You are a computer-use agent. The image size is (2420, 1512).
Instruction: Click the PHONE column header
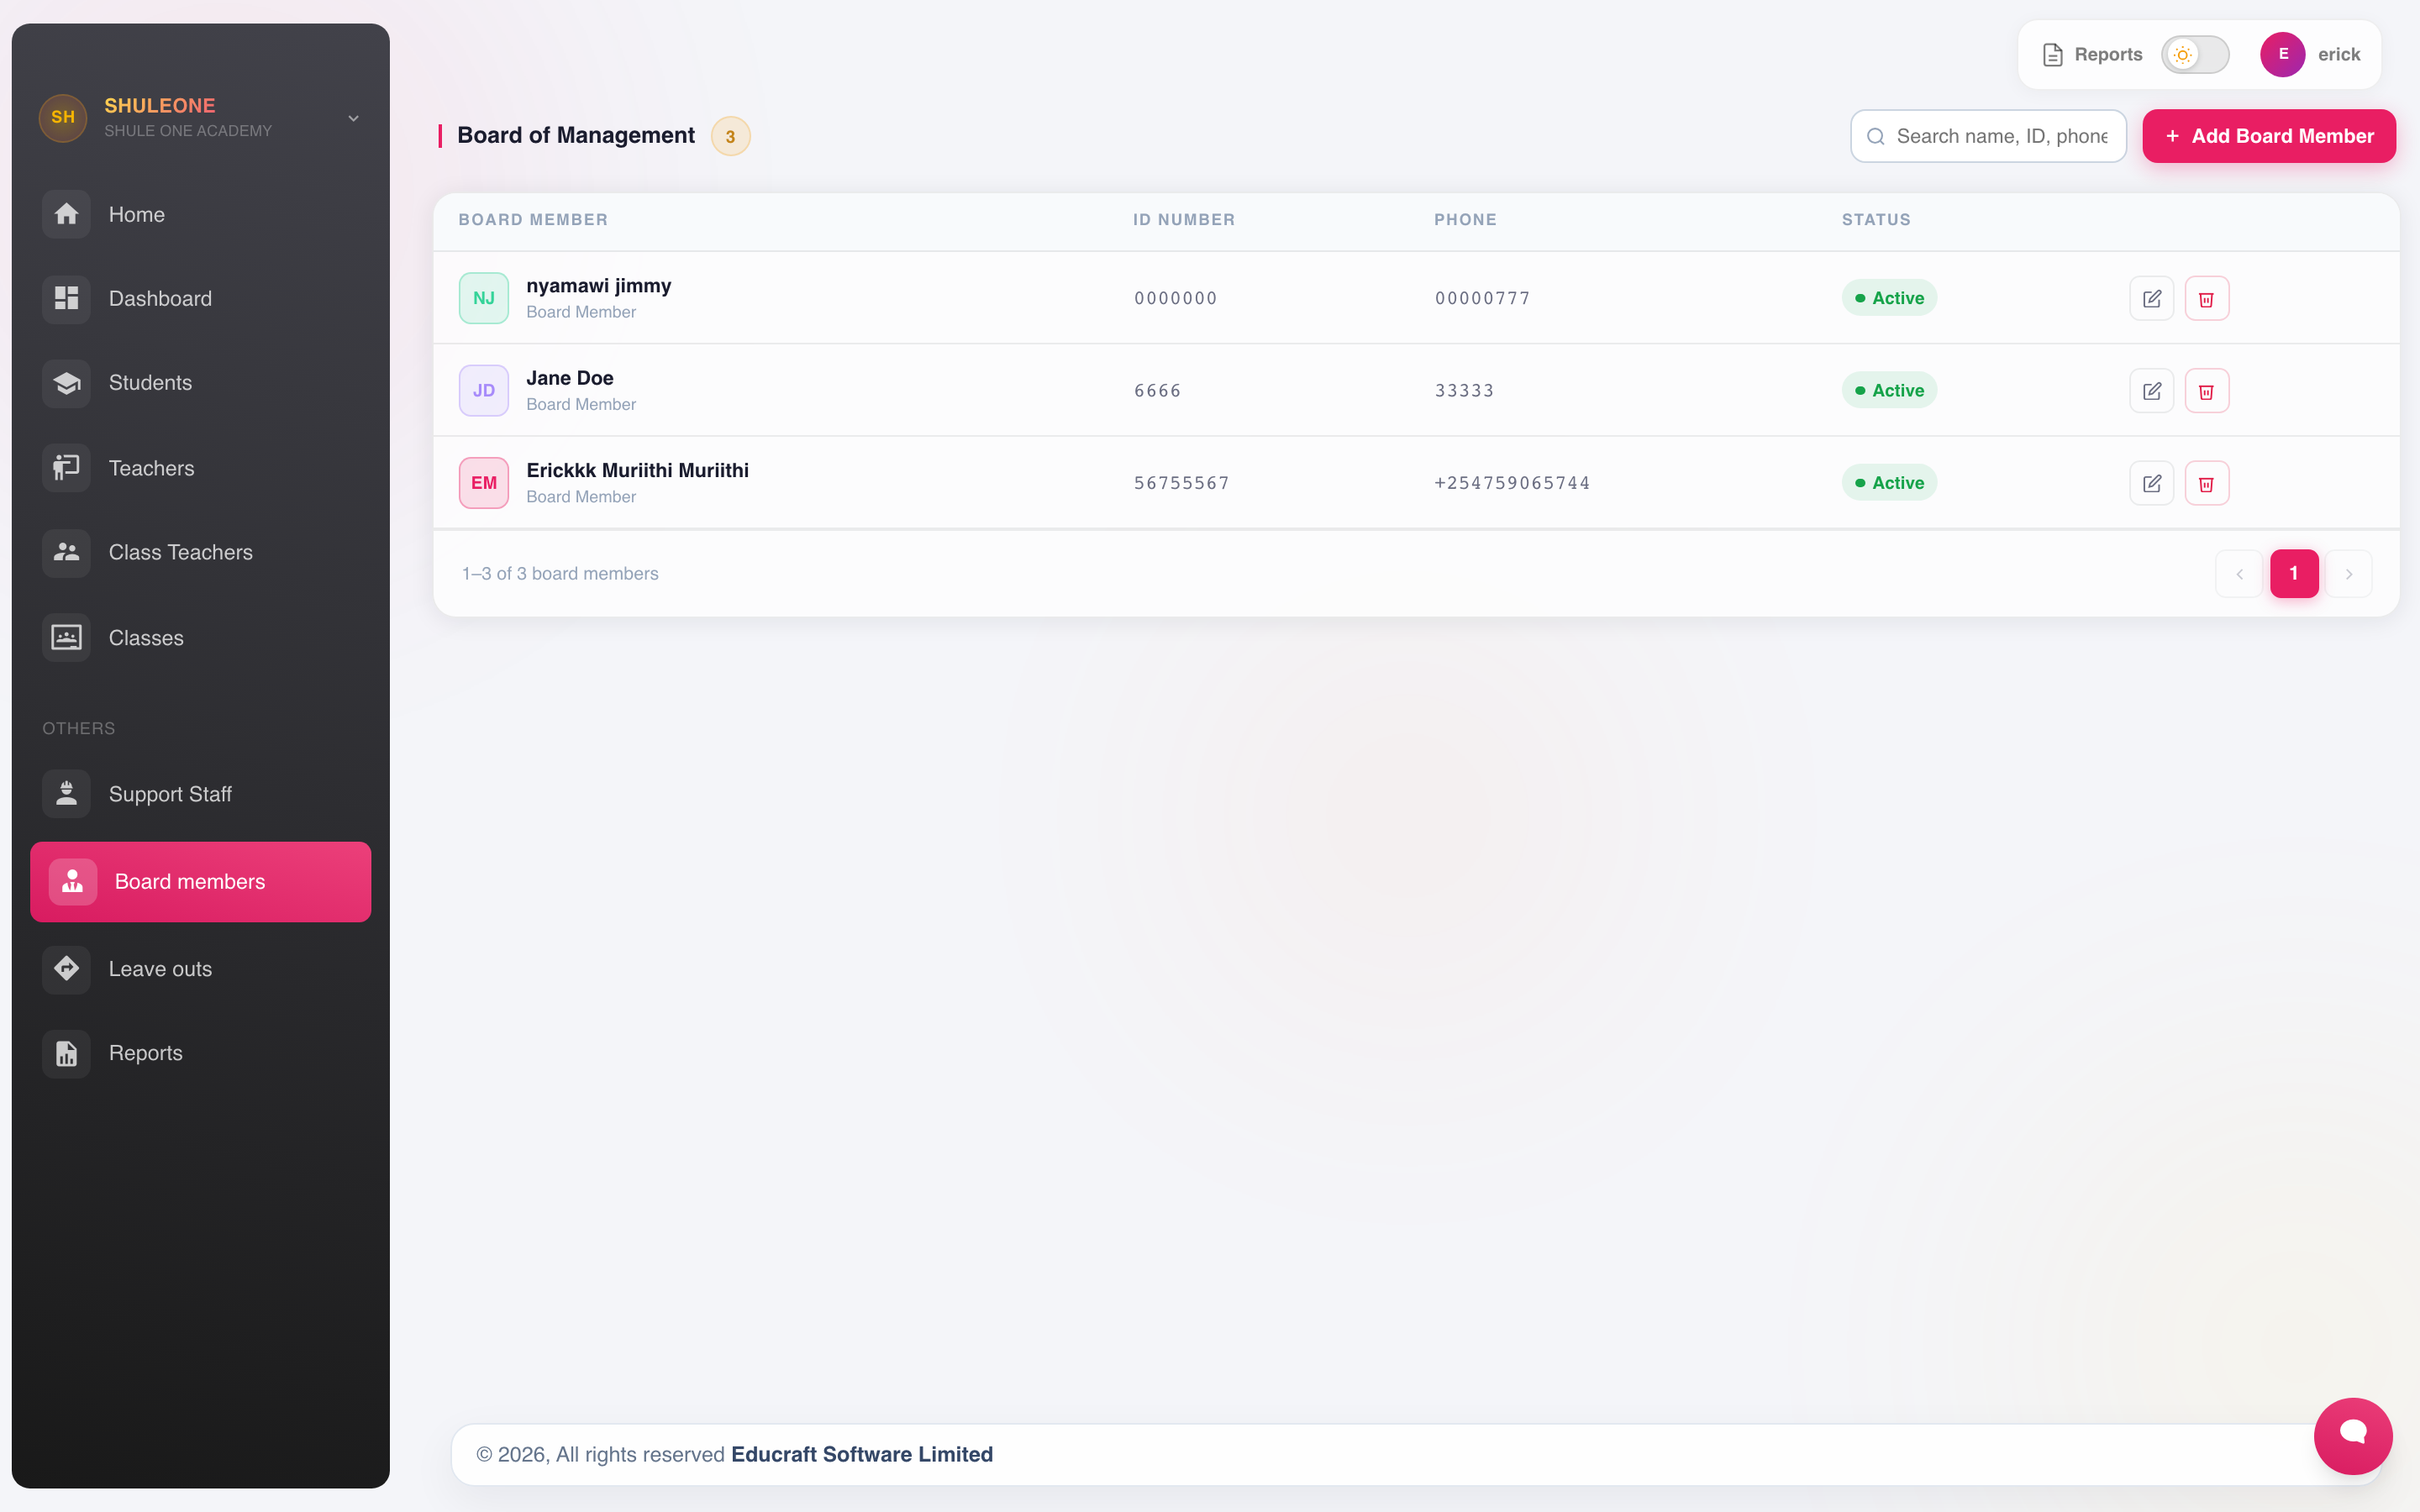click(x=1465, y=220)
